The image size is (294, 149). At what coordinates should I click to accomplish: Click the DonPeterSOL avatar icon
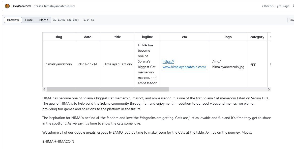tap(7, 6)
